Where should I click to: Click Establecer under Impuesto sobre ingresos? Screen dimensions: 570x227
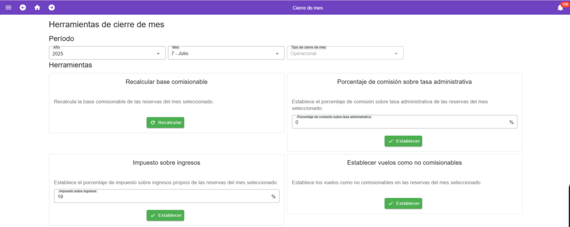tap(165, 215)
